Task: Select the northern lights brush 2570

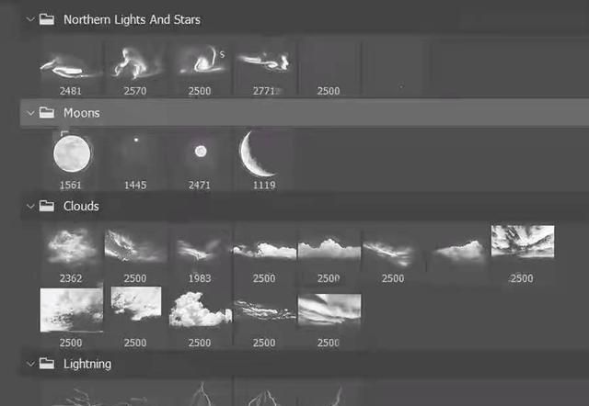Action: pyautogui.click(x=135, y=69)
